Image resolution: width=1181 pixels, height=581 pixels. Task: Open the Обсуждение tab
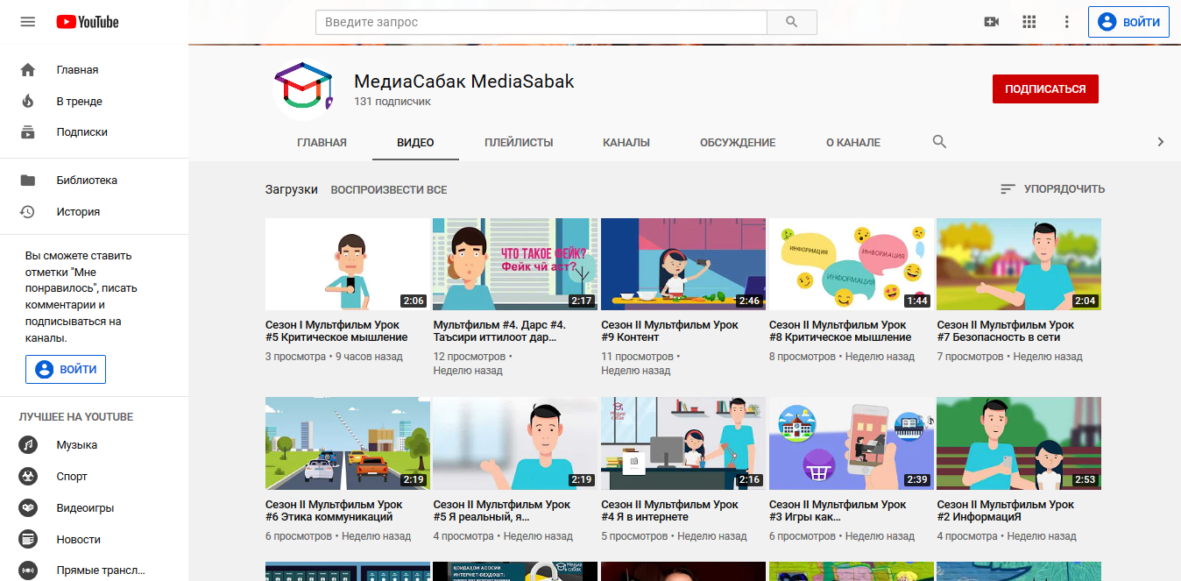click(x=738, y=143)
